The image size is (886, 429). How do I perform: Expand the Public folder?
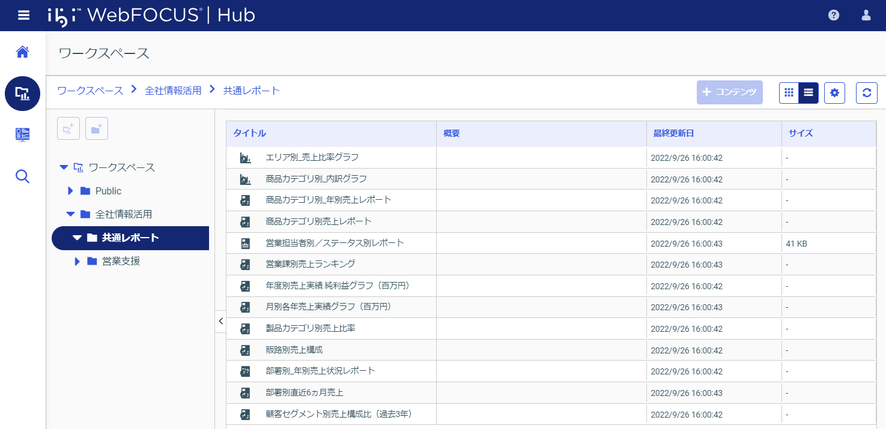pos(70,191)
